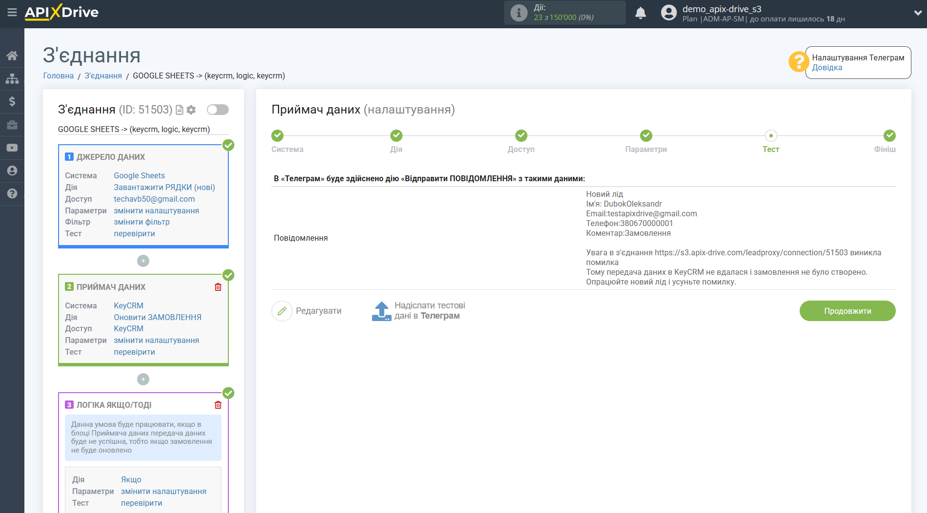Click the actions info icon
The width and height of the screenshot is (927, 513).
(519, 13)
